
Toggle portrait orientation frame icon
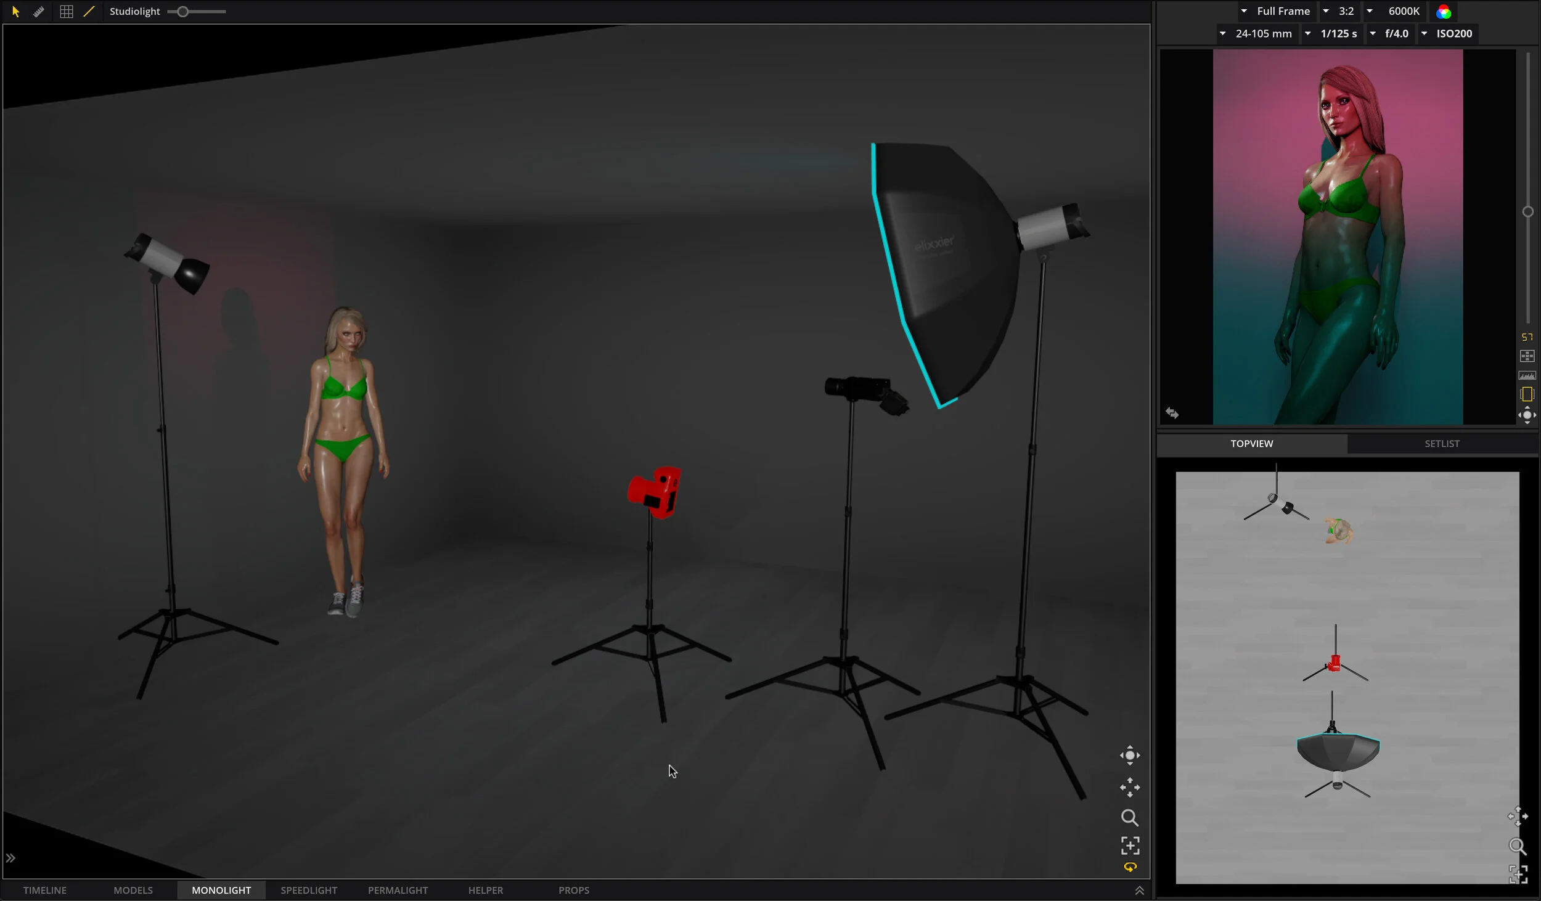1527,394
